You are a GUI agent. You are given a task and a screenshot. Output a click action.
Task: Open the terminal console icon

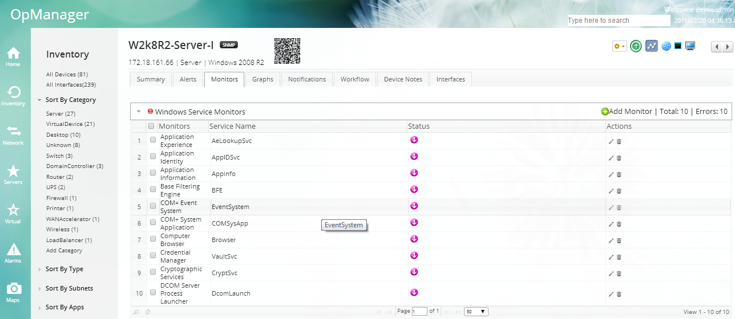(678, 46)
